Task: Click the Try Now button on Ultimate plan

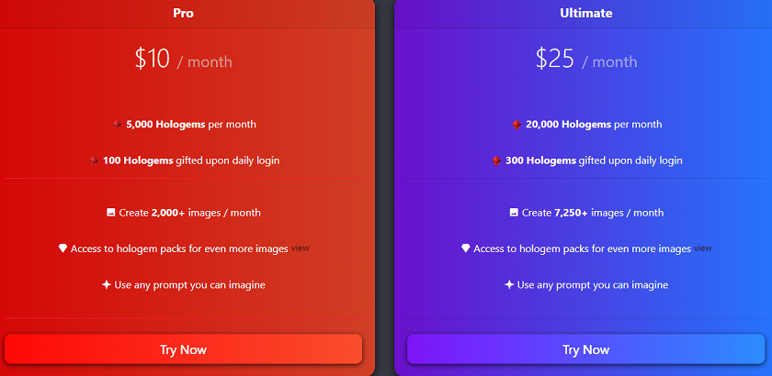Action: pos(586,349)
